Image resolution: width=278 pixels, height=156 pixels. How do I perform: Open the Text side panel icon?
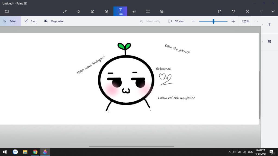tap(270, 25)
